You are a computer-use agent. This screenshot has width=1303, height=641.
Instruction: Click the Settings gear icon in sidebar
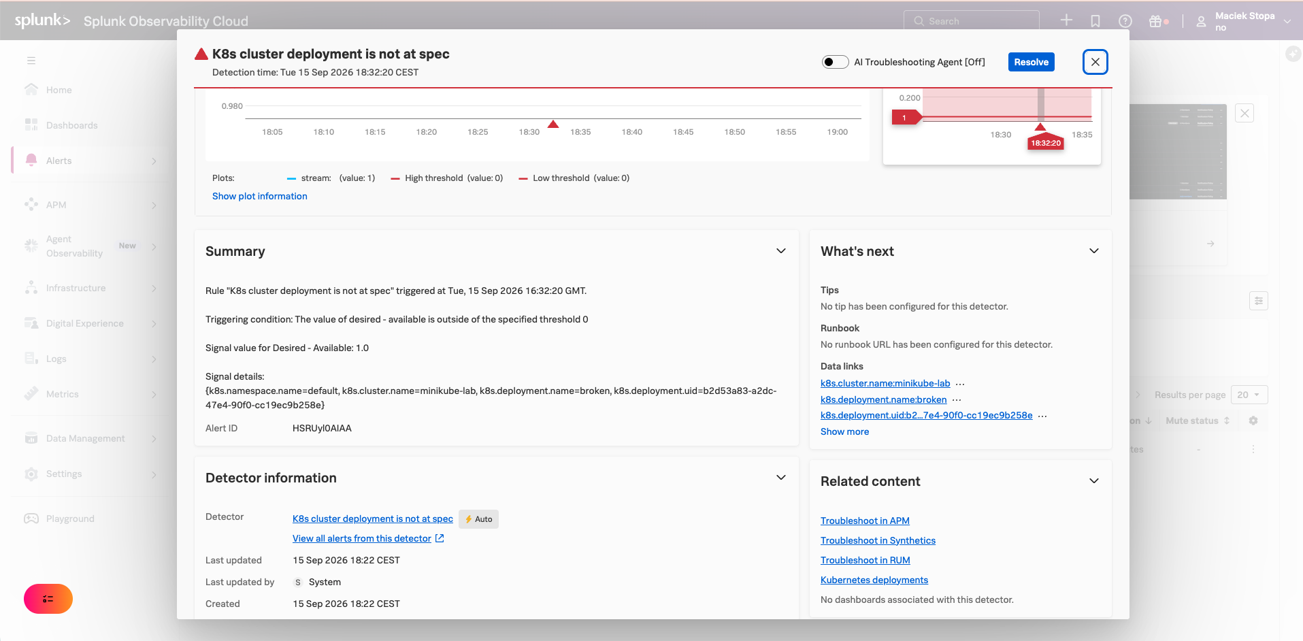(x=31, y=474)
